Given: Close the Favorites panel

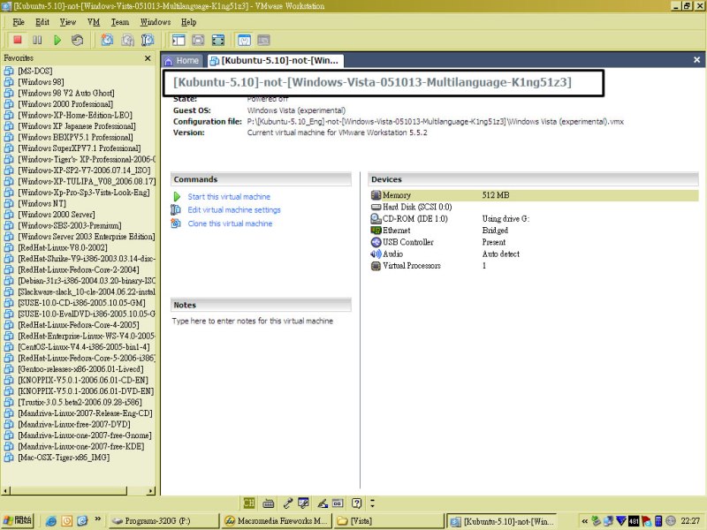Looking at the screenshot, I should (148, 58).
